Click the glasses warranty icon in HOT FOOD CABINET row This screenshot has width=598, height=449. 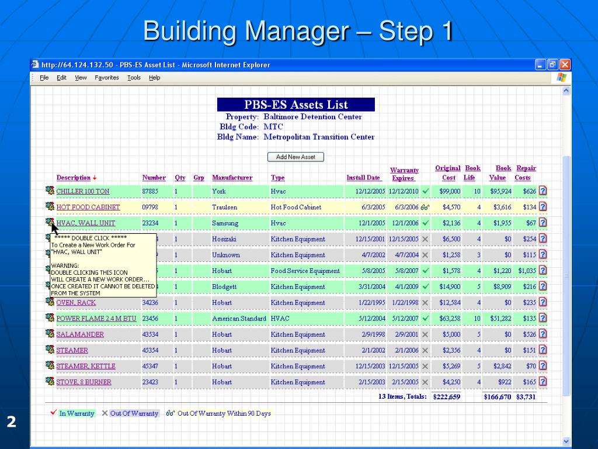point(425,208)
